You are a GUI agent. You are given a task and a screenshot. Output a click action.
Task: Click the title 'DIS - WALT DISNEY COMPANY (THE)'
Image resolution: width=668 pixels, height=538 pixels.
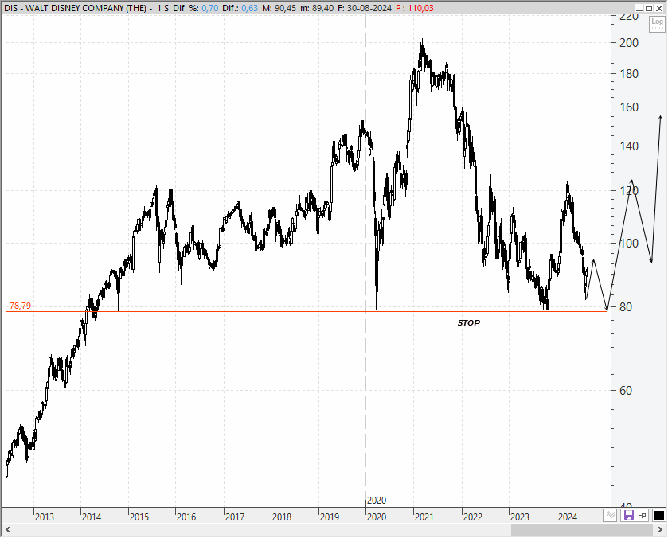pos(76,8)
